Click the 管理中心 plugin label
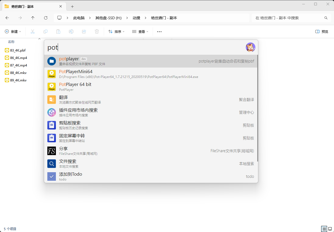The image size is (334, 232). tap(247, 112)
